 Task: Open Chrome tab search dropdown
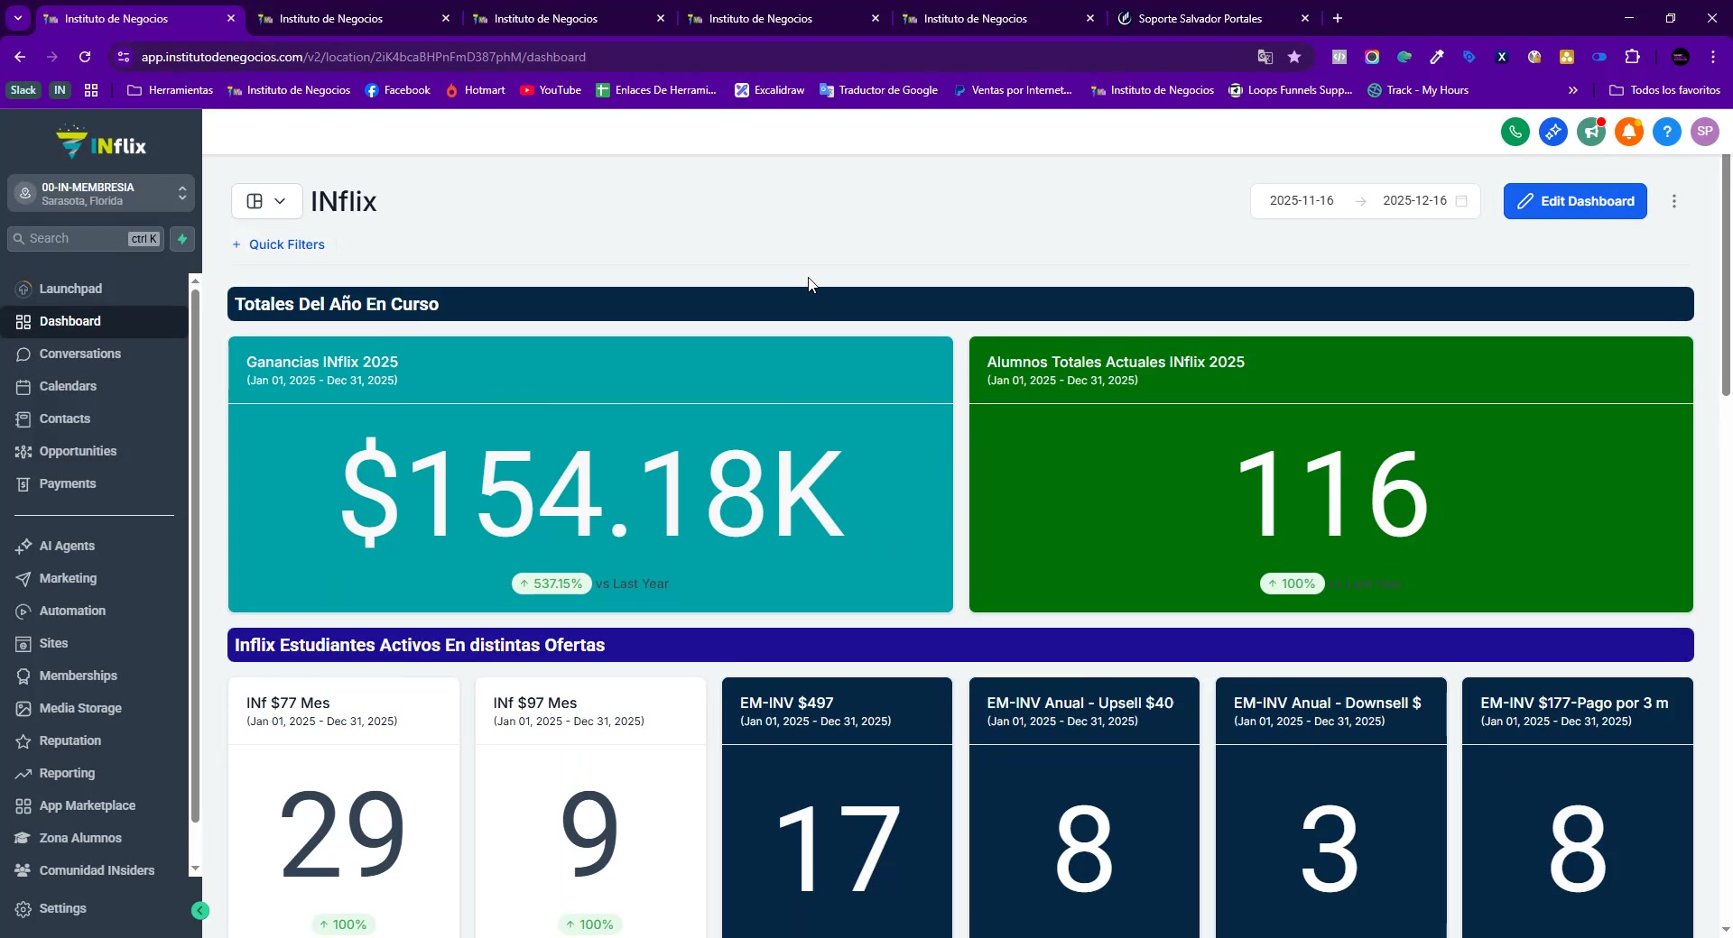(18, 18)
